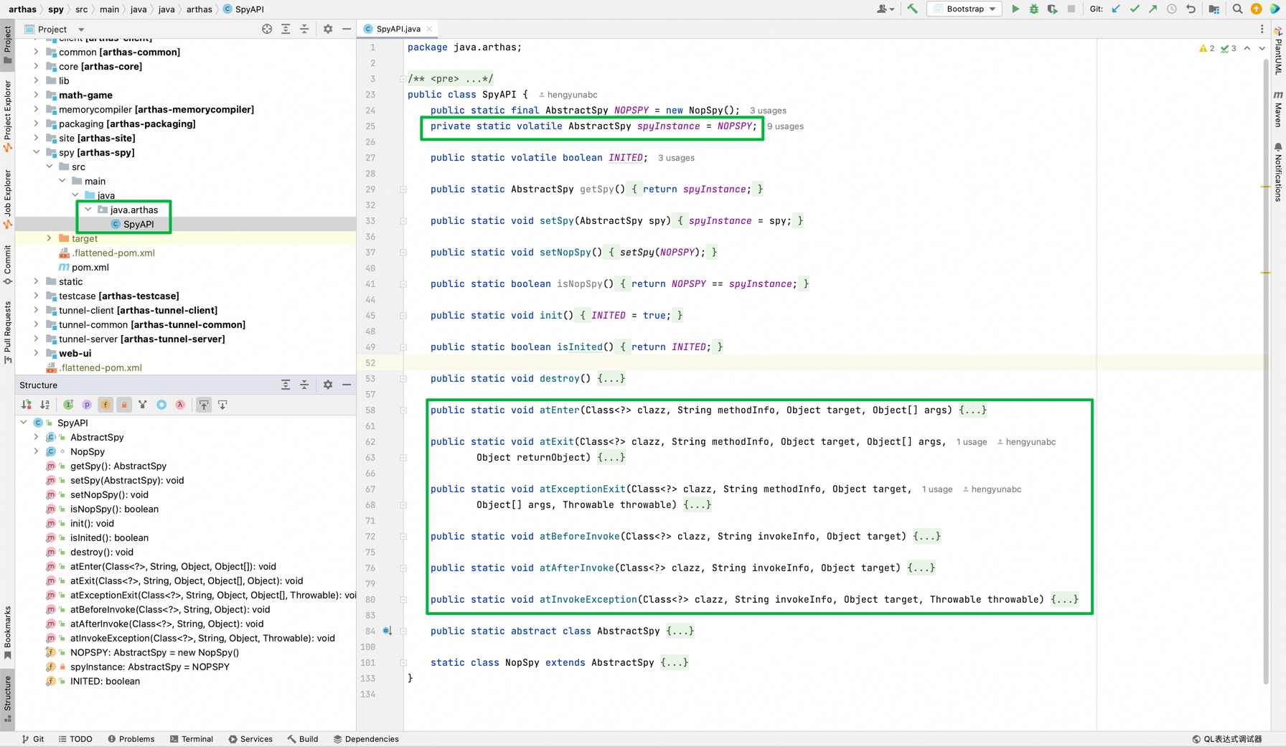Toggle Show Properties in Structure toolbar
1286x747 pixels.
pos(87,405)
